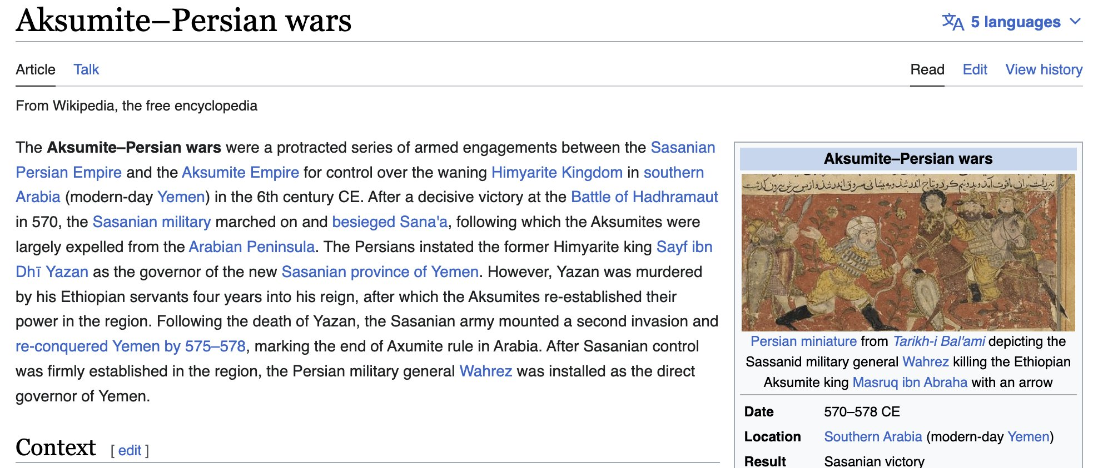This screenshot has height=468, width=1093.
Task: Switch to the Talk tab
Action: (x=86, y=69)
